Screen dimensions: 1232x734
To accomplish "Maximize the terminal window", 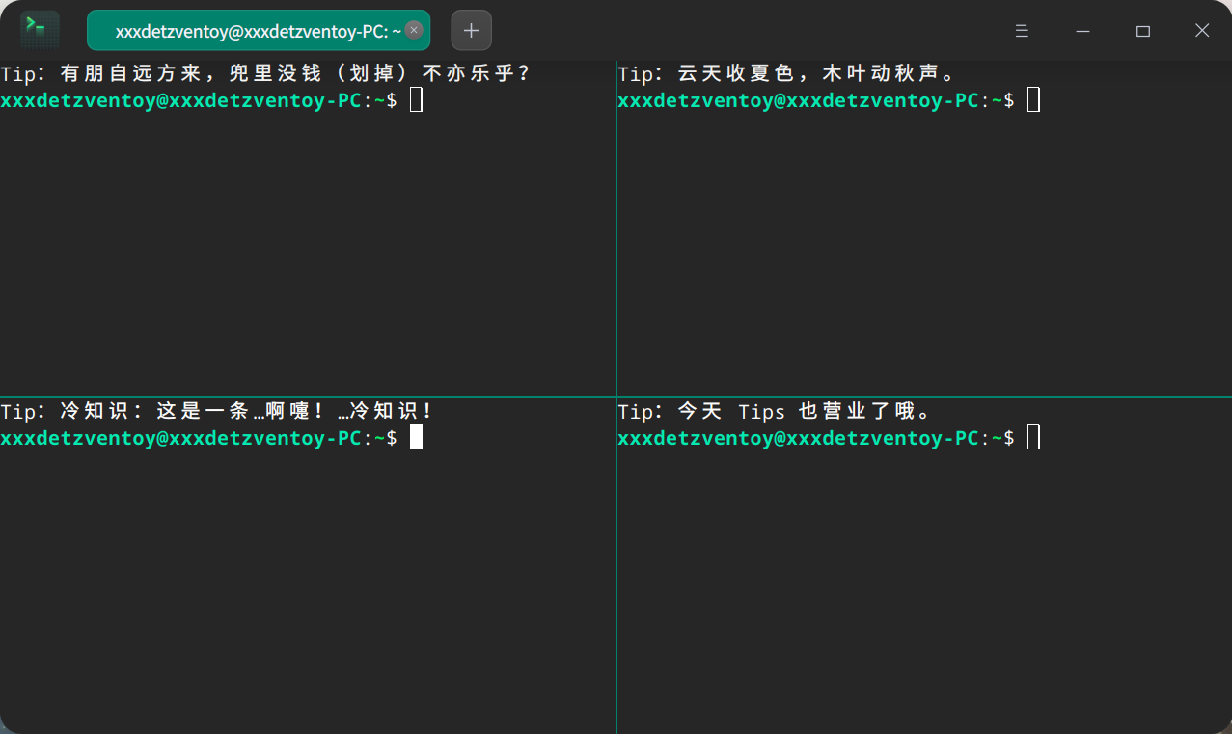I will 1142,30.
